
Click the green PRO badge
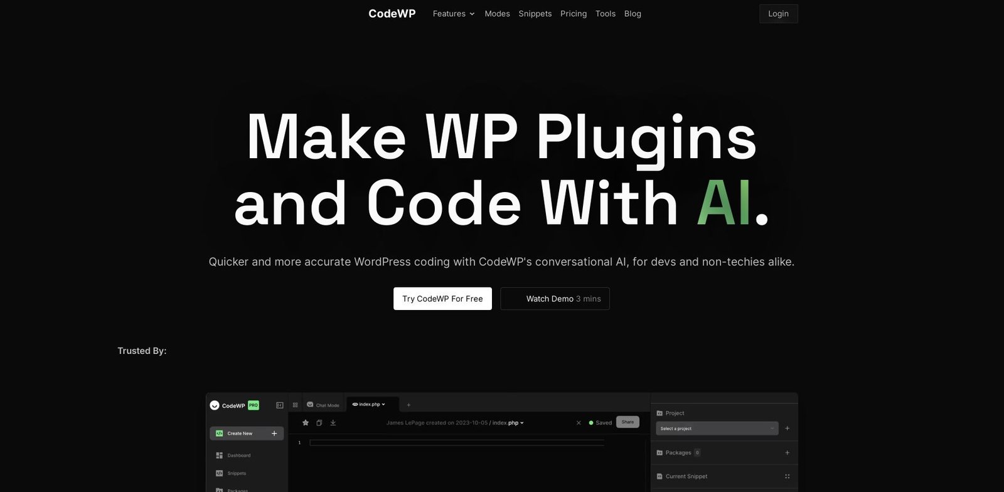click(x=254, y=405)
